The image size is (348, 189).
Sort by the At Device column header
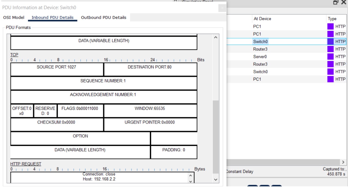[x=262, y=19]
